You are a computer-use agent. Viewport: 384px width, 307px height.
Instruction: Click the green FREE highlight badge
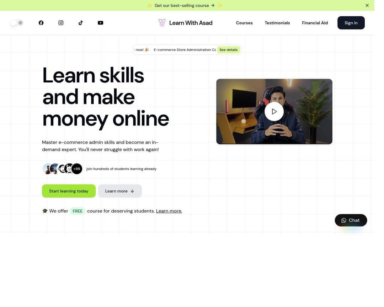(78, 211)
